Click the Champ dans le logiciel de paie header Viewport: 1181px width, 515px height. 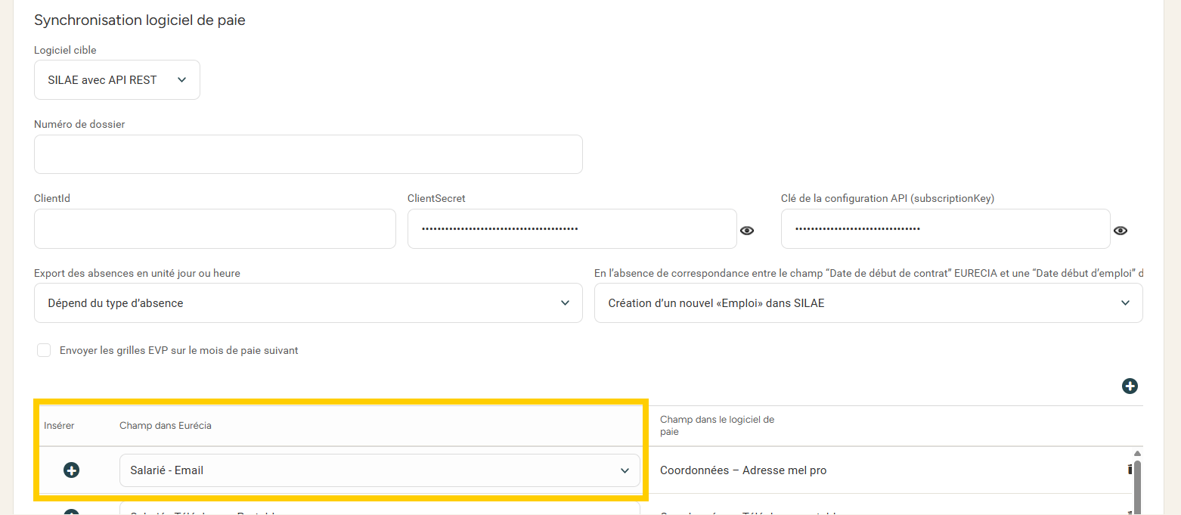click(x=717, y=426)
